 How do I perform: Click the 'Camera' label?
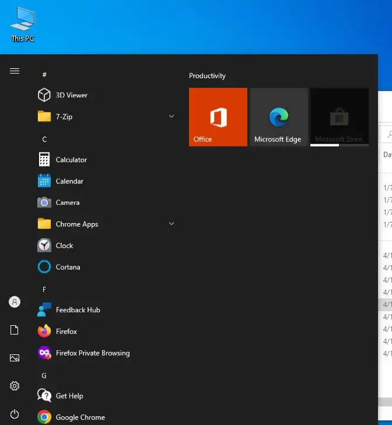pyautogui.click(x=68, y=203)
